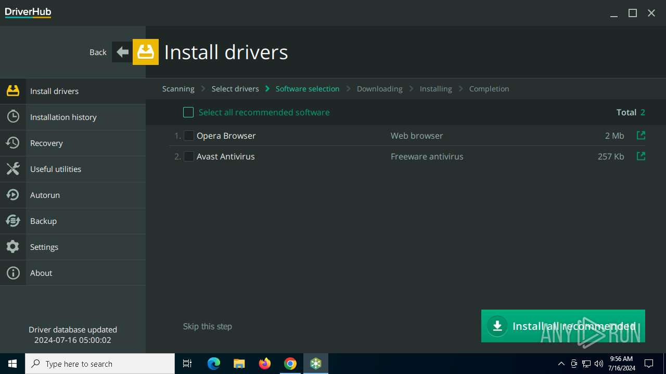Open Avast Antivirus external link icon

(x=641, y=156)
